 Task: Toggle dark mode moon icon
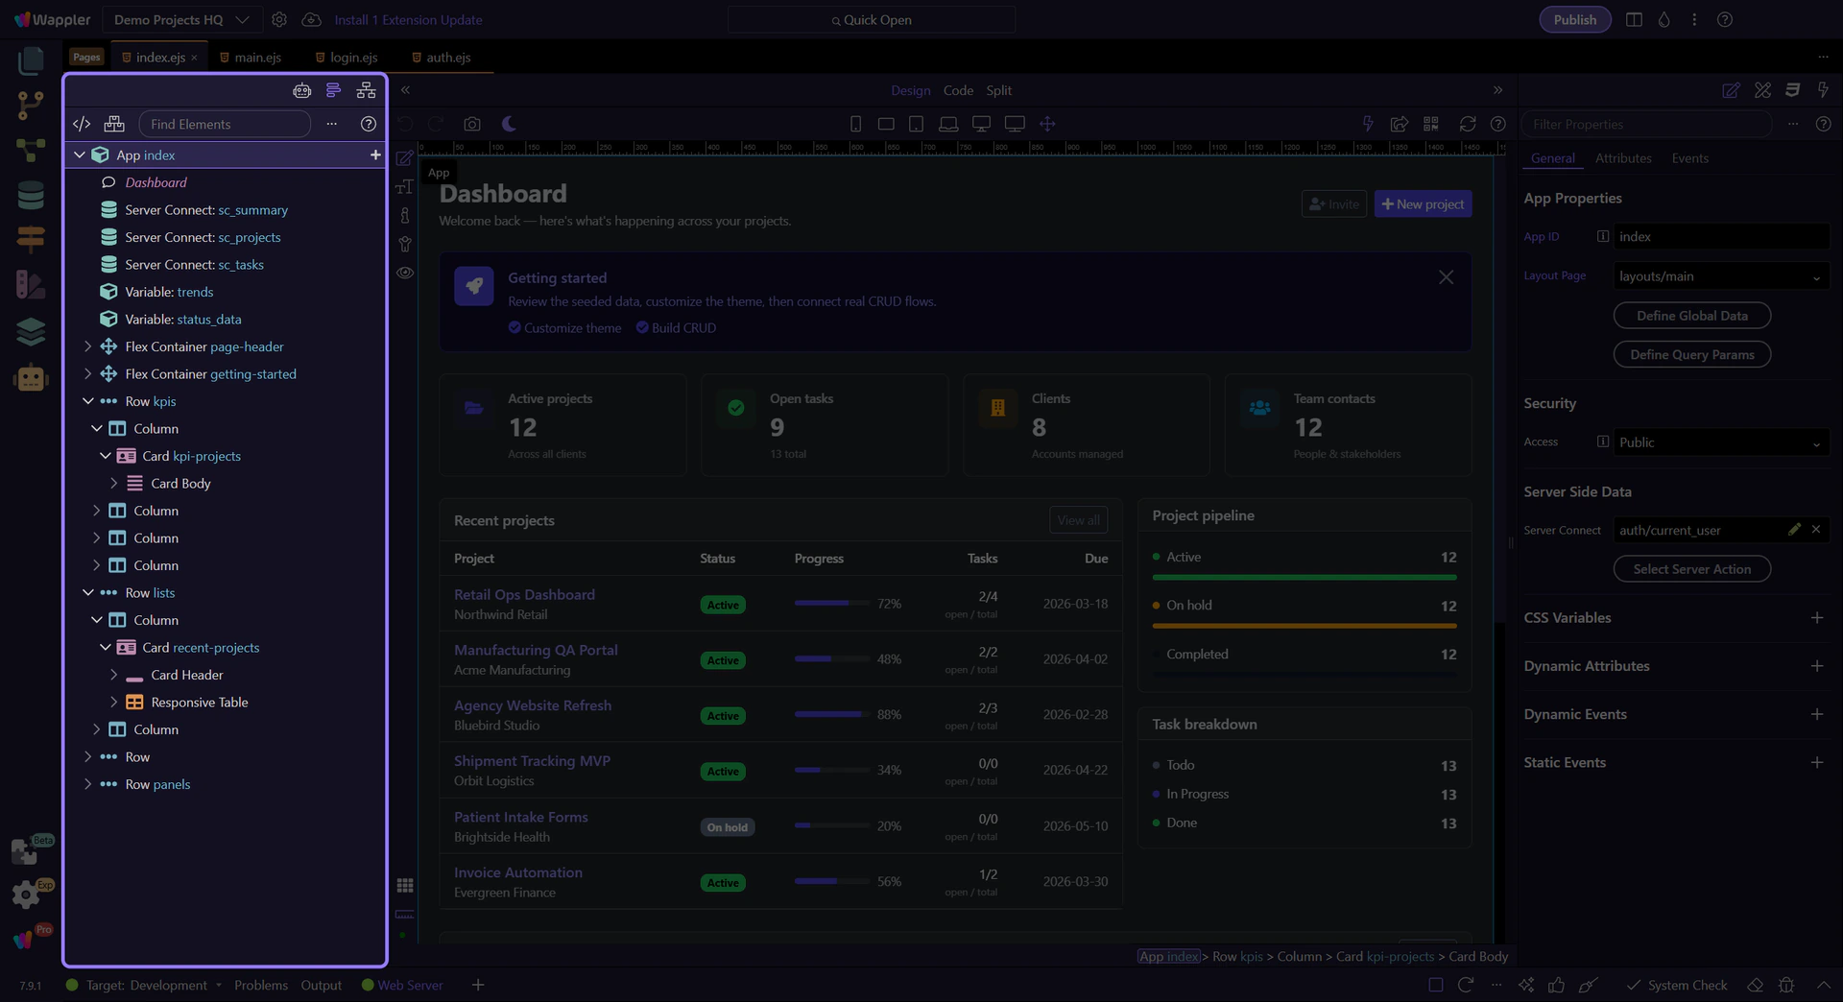pyautogui.click(x=509, y=124)
